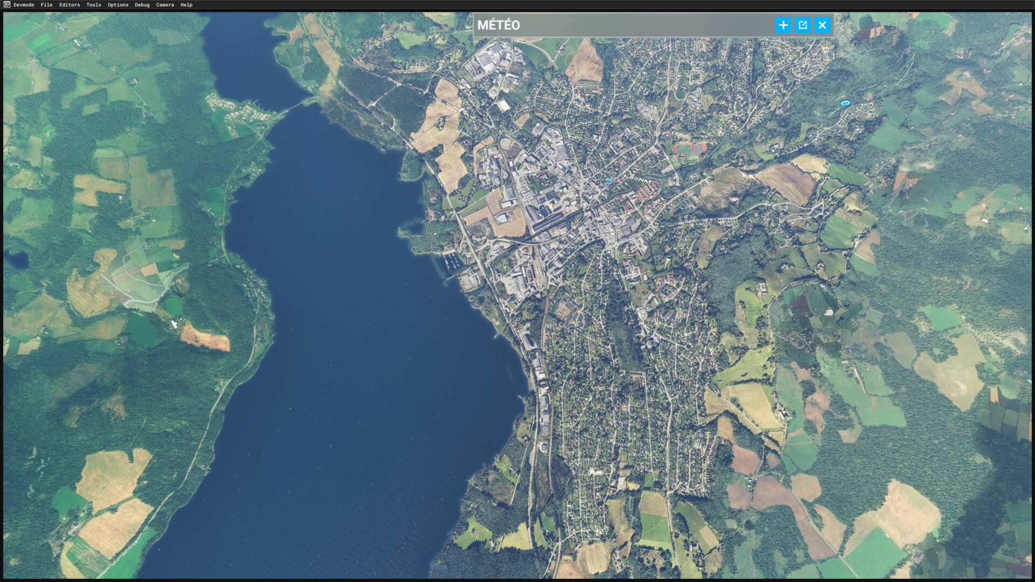
Task: Open the Tools menu
Action: point(94,5)
